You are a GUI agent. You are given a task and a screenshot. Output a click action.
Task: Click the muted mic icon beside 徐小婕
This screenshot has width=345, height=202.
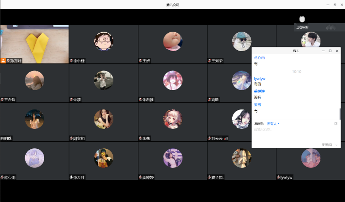[x=71, y=61]
